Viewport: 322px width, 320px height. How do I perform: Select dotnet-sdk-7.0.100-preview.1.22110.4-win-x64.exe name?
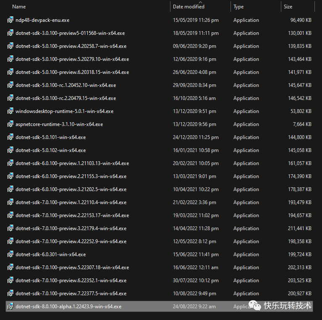pyautogui.click(x=71, y=202)
